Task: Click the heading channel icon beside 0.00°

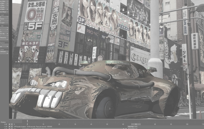Action: (9, 124)
